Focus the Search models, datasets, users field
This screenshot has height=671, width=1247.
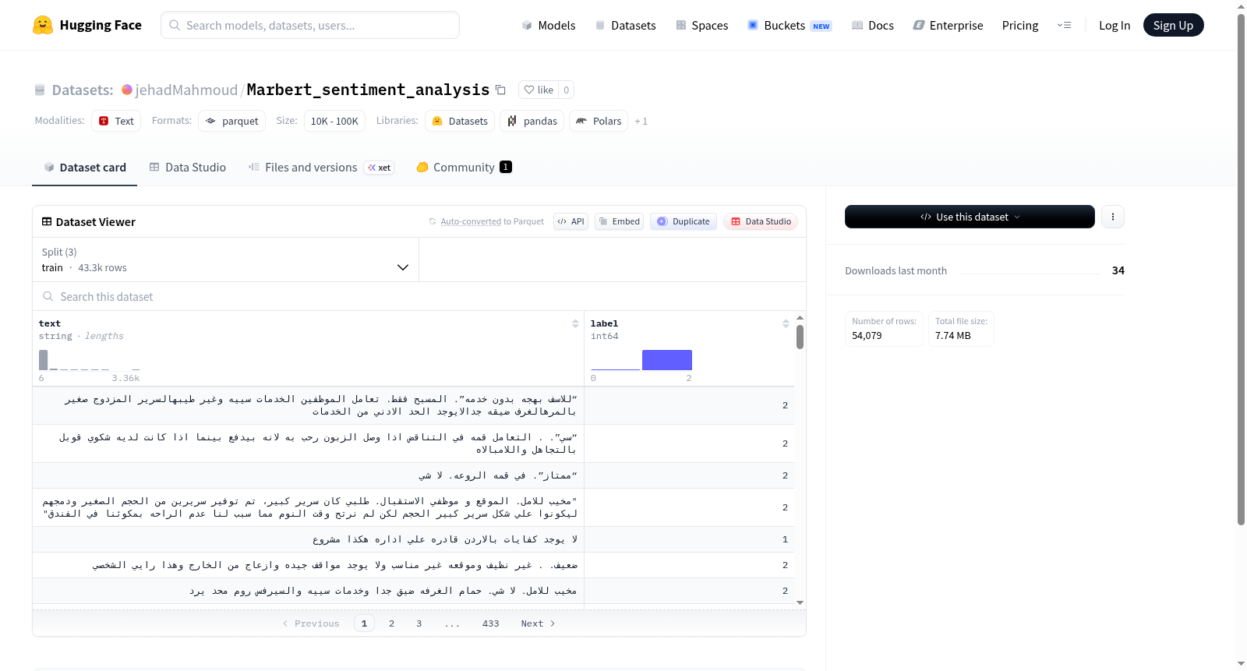pos(310,25)
